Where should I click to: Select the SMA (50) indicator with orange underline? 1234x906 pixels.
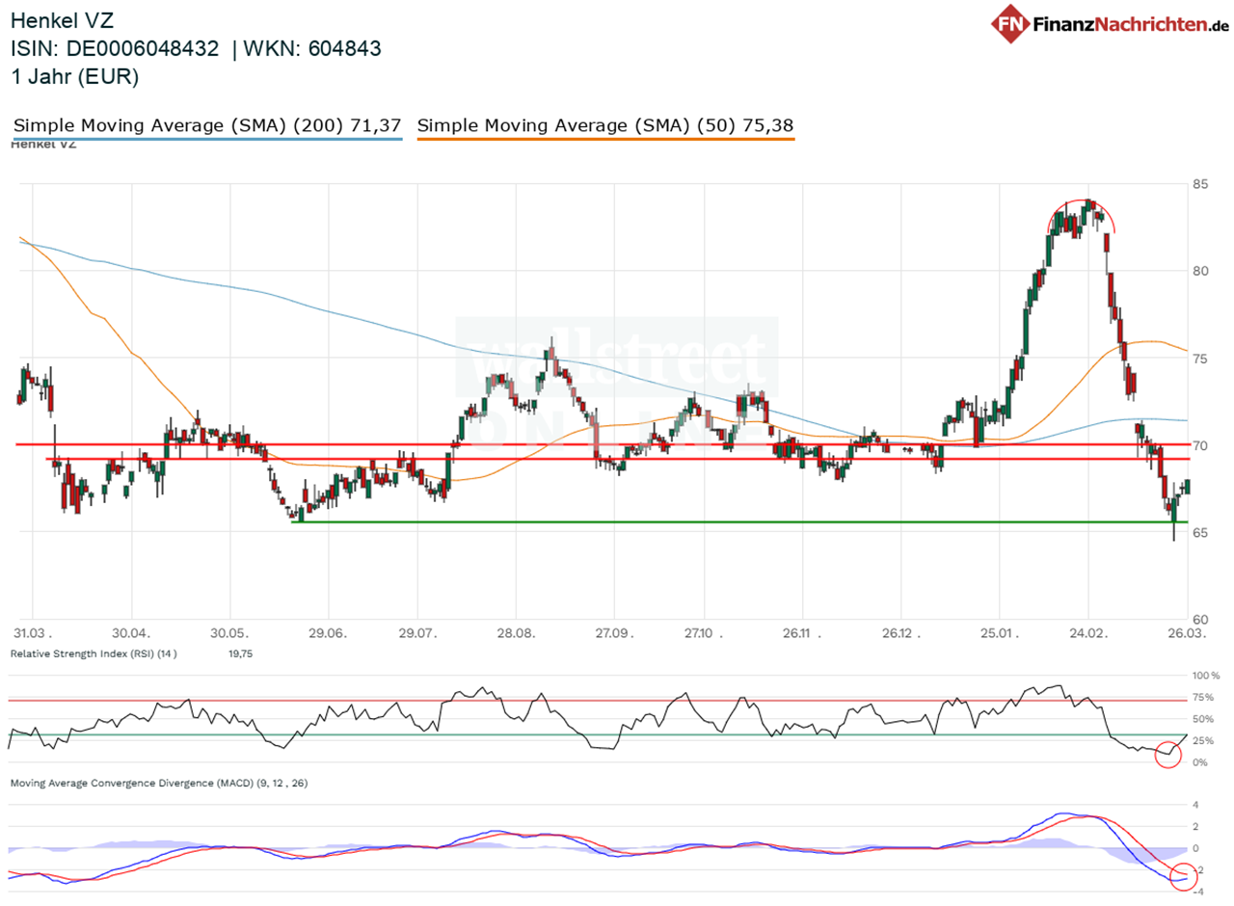tap(605, 124)
